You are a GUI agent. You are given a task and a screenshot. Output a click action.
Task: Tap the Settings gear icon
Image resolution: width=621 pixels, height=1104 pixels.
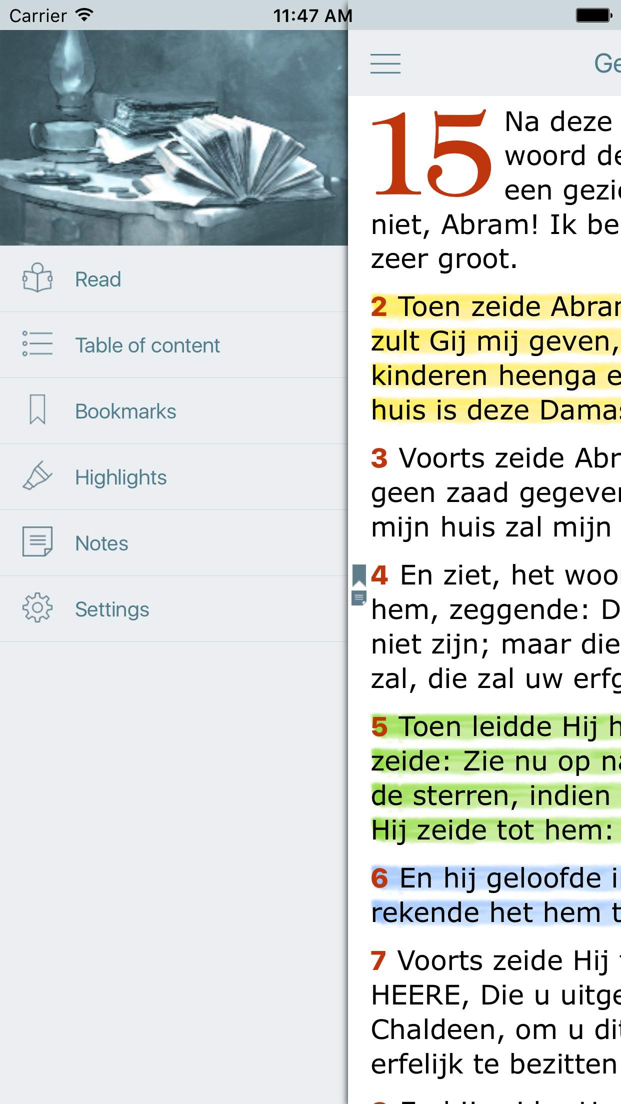pos(37,608)
